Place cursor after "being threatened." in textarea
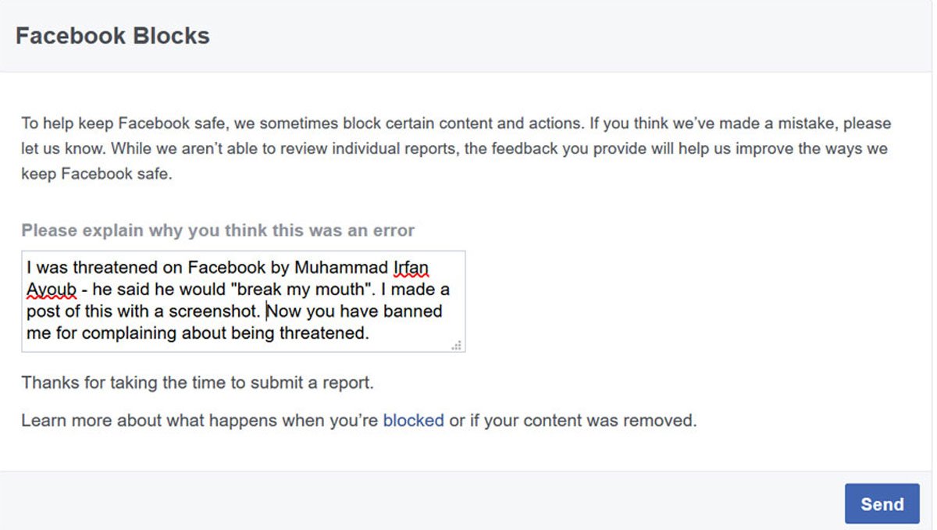The width and height of the screenshot is (937, 530). click(369, 333)
